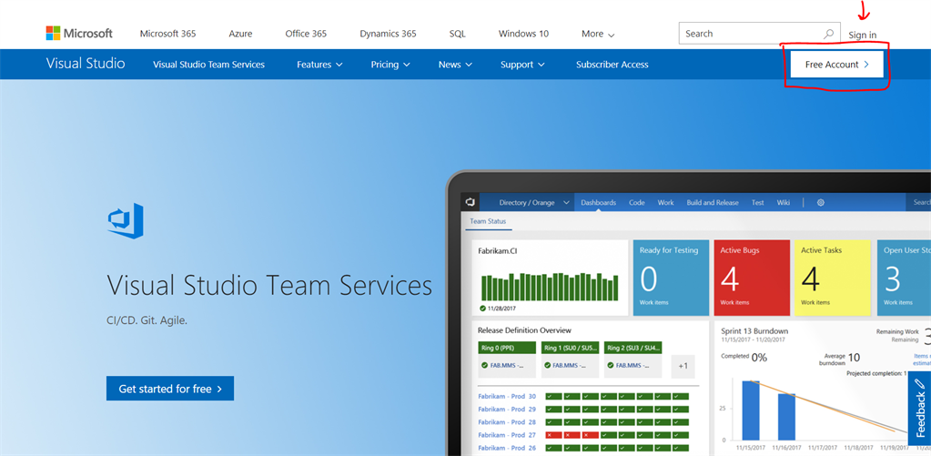Open Dynamics 365 link
Screen dimensions: 931x456
388,34
